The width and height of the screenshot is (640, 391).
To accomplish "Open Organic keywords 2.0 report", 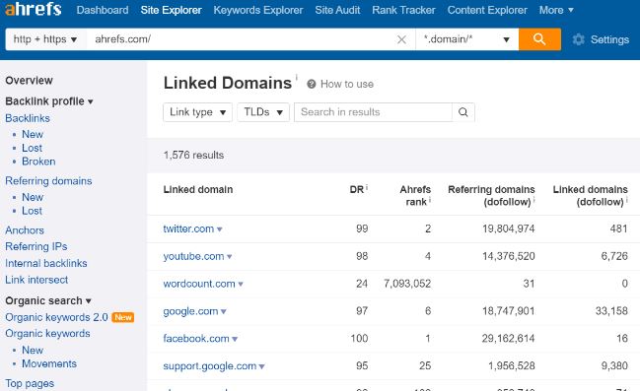I will (x=56, y=317).
